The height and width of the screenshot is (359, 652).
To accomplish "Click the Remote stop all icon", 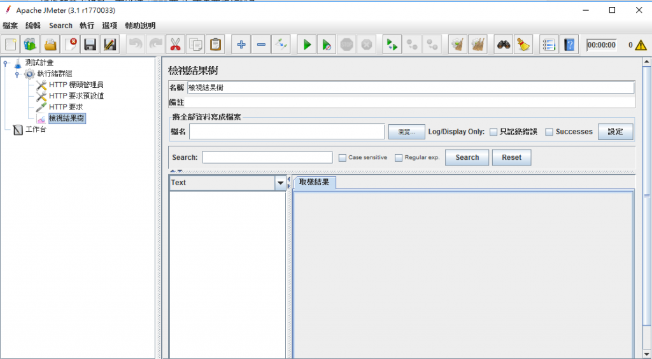I will (412, 45).
